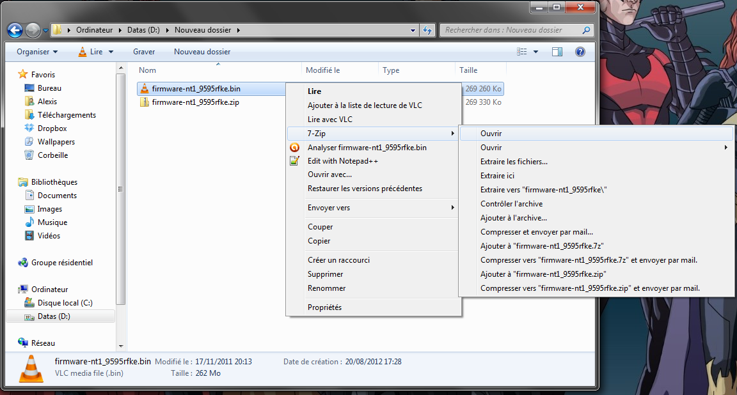The width and height of the screenshot is (737, 395).
Task: Click the Notepad++ icon in context menu
Action: click(x=295, y=161)
